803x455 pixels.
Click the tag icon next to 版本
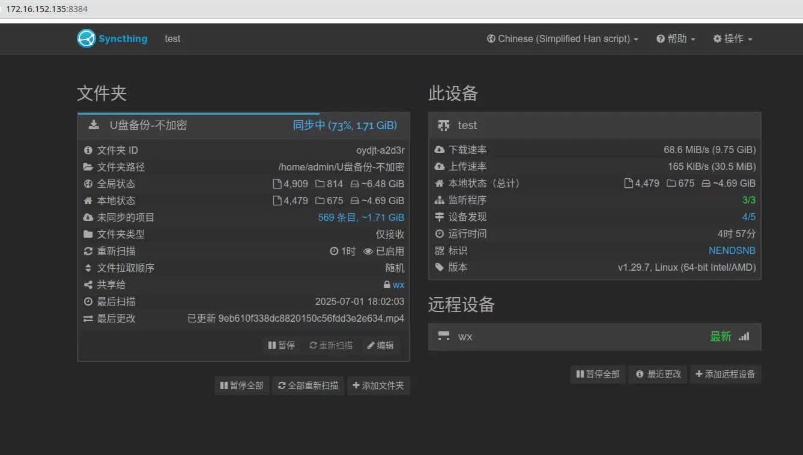[440, 267]
